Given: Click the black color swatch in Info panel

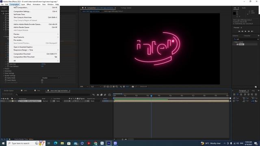Looking at the screenshot, I should [234, 13].
